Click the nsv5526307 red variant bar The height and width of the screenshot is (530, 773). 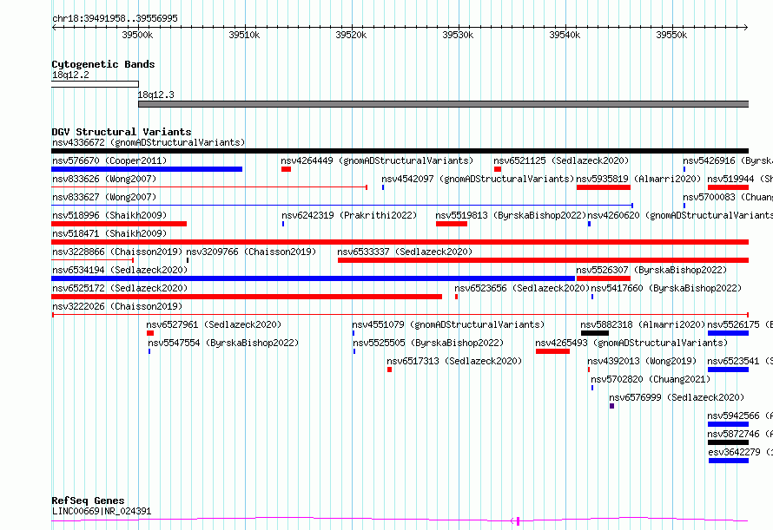coord(604,278)
